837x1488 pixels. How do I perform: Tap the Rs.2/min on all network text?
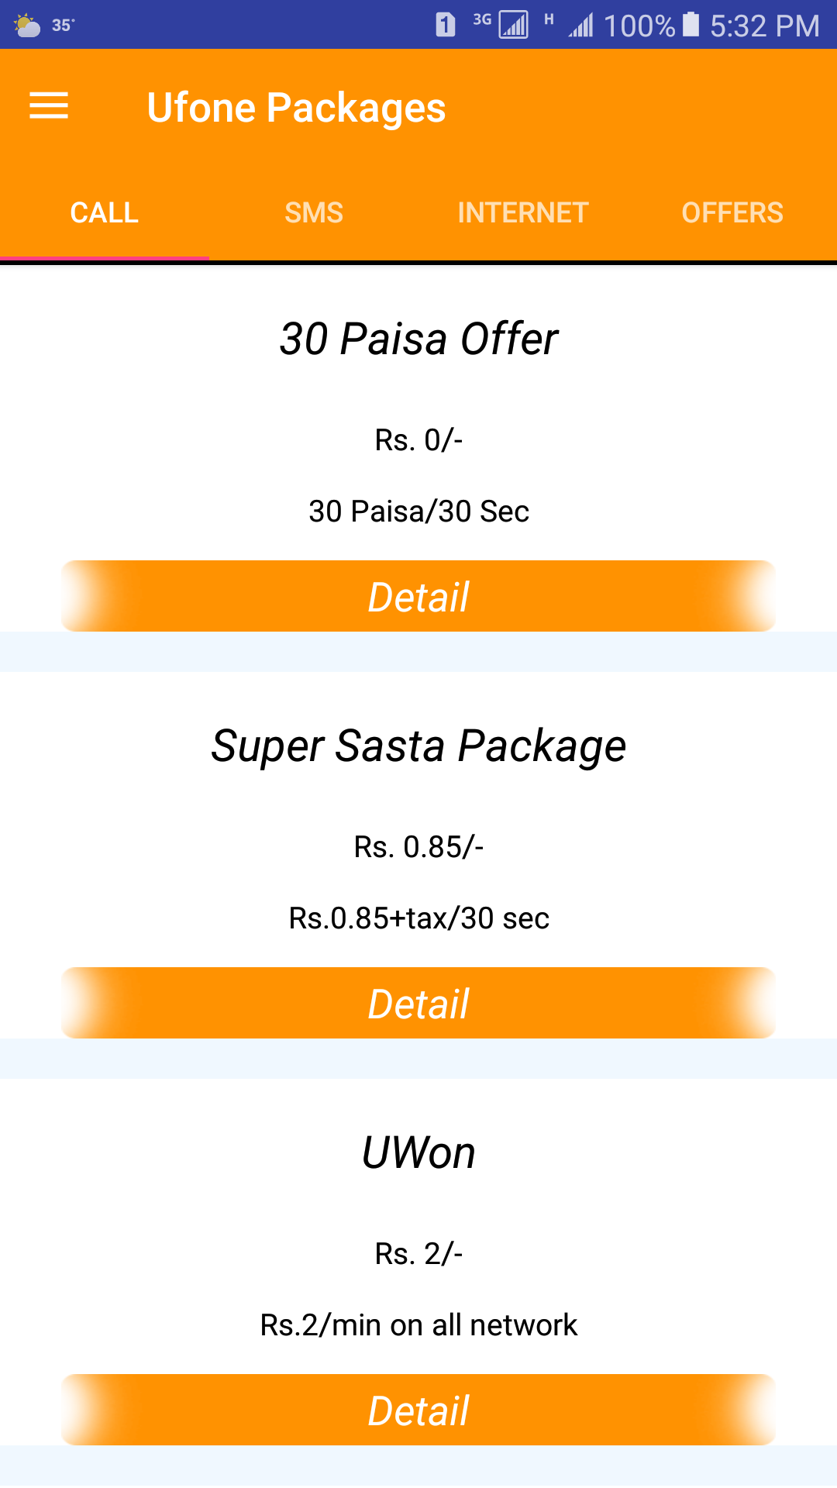tap(418, 1325)
